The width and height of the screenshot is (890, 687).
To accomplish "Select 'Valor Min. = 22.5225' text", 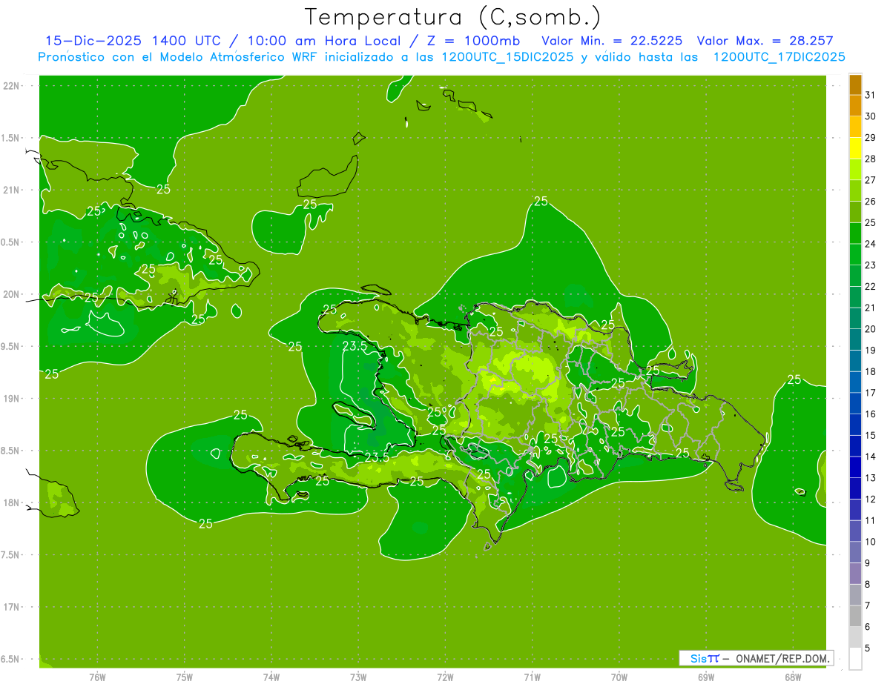I will [x=612, y=41].
